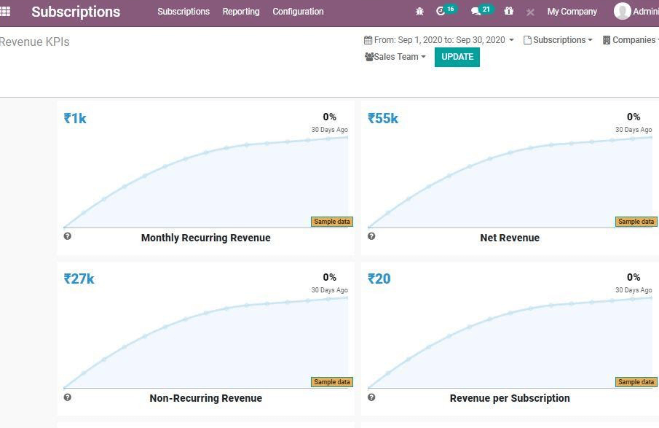
Task: Click the Net Revenue title
Action: pos(510,238)
